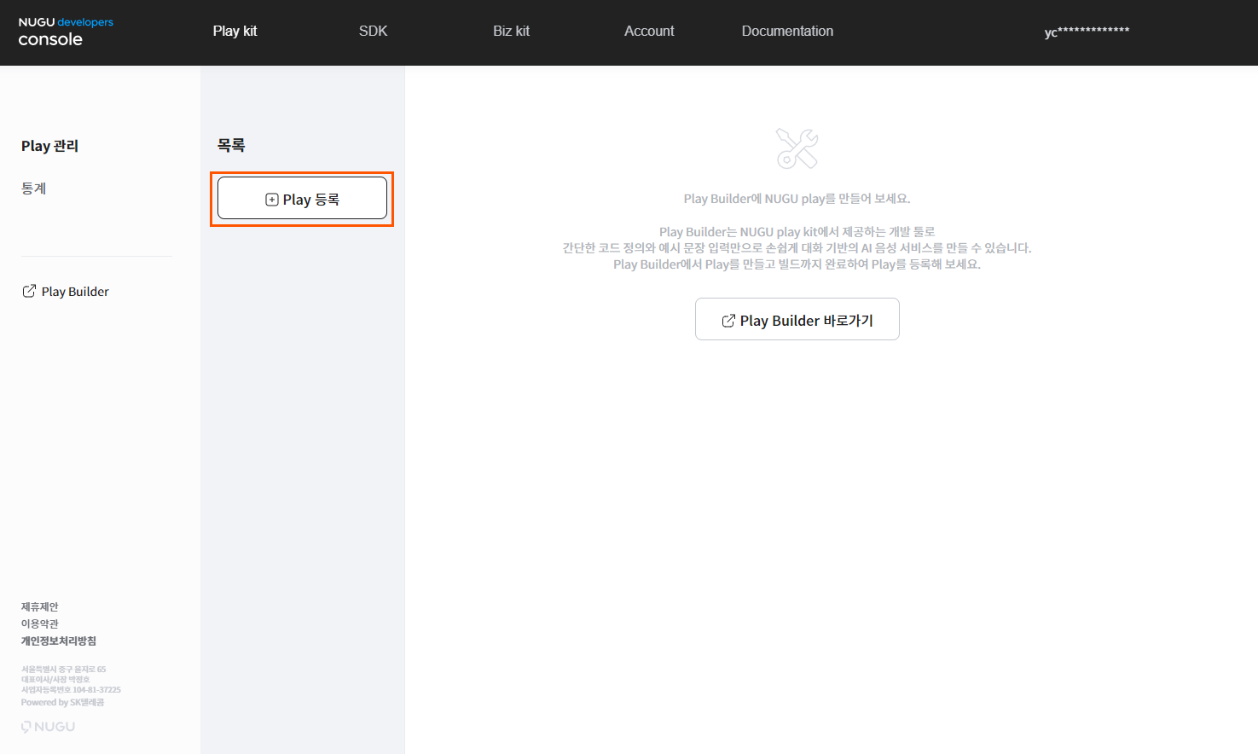1258x754 pixels.
Task: Select Play 관리 in the sidebar
Action: coord(49,146)
